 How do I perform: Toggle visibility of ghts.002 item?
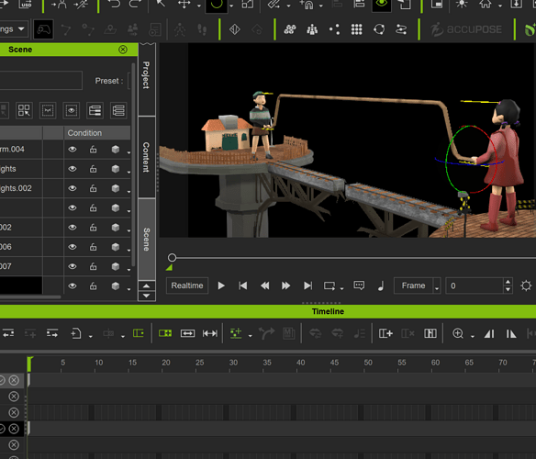coord(73,188)
